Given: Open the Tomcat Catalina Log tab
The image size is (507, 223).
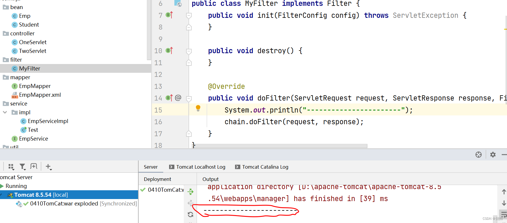Looking at the screenshot, I should pos(262,167).
